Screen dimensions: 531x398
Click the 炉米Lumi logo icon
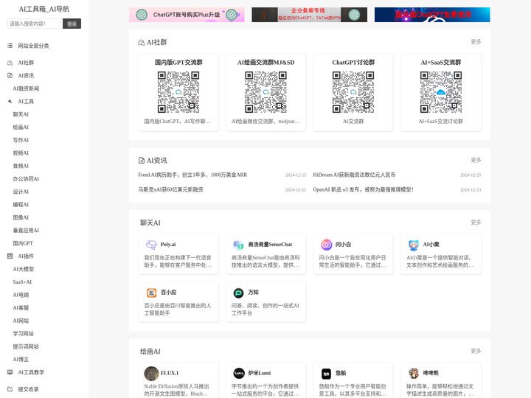[239, 373]
